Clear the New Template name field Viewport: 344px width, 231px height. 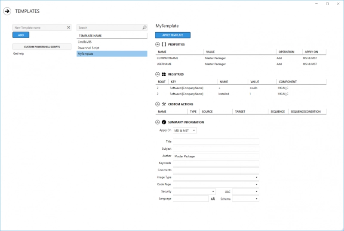68,28
